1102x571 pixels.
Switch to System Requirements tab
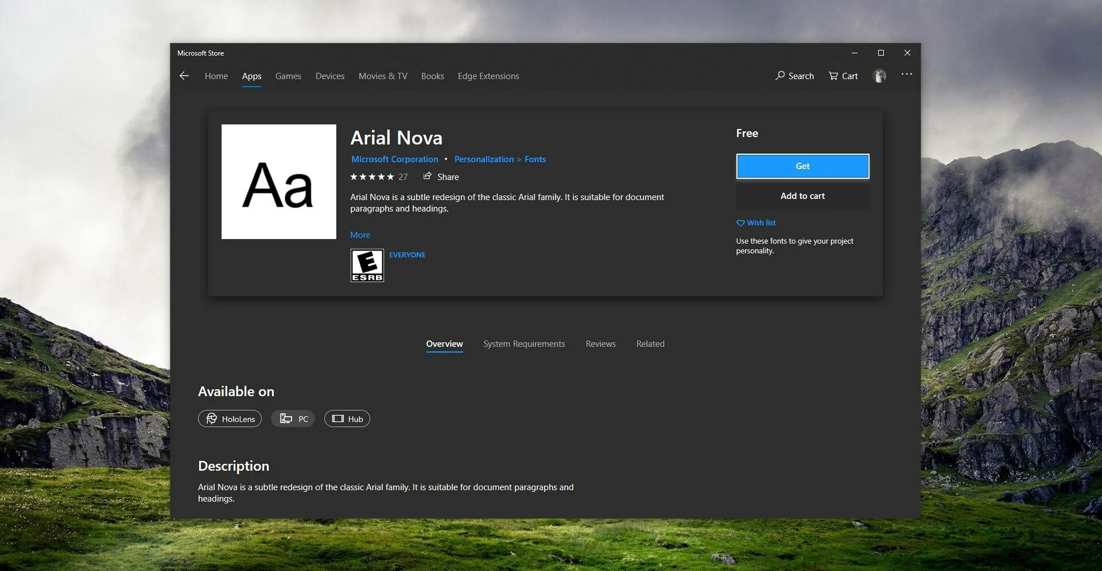point(524,343)
